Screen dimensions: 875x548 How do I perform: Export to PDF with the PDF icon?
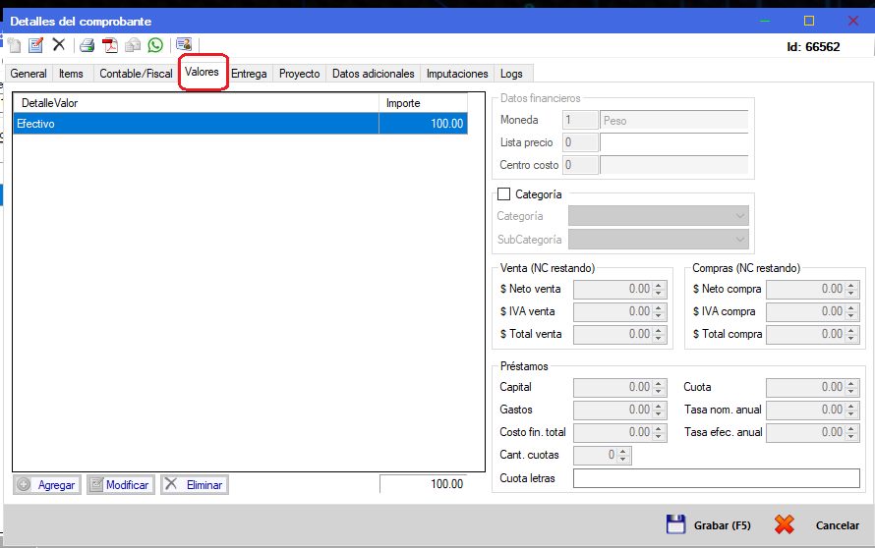(110, 45)
